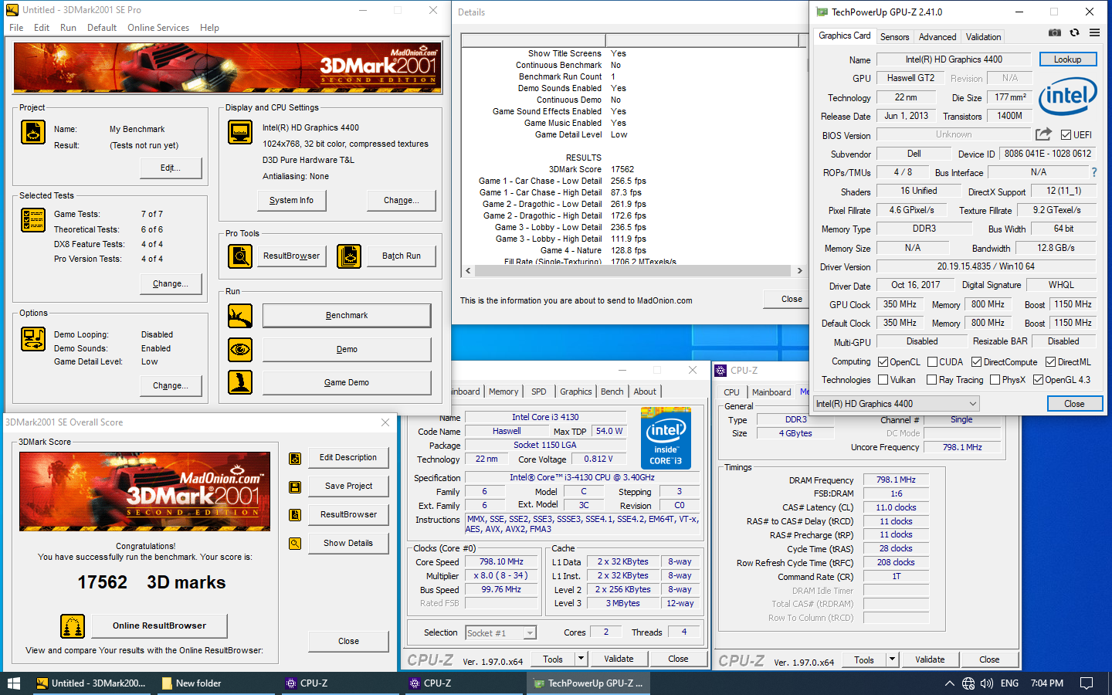Toggle the UEFI checkbox in GPU-Z

1066,135
